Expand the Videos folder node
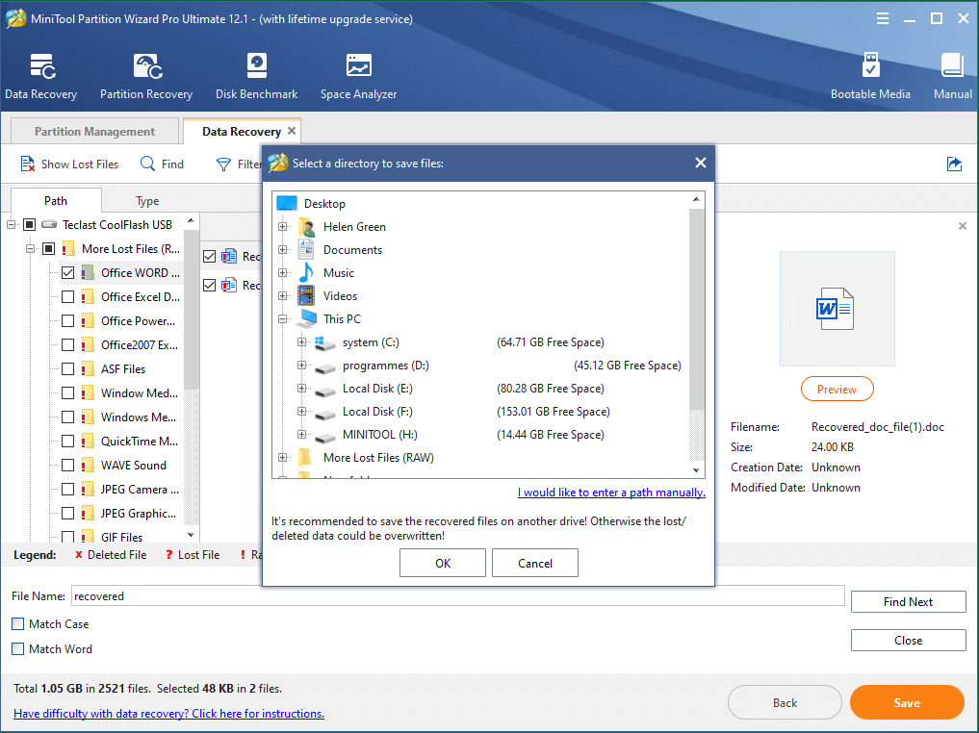Image resolution: width=979 pixels, height=733 pixels. [283, 295]
